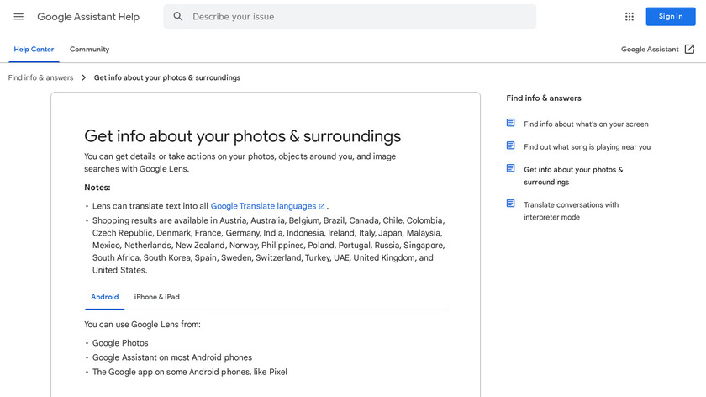Click the sidebar heading 'Find info & answers'
Image resolution: width=706 pixels, height=397 pixels.
tap(544, 98)
